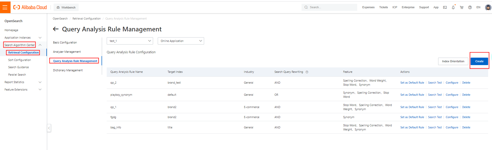Click the help question mark icon

pyautogui.click(x=470, y=7)
